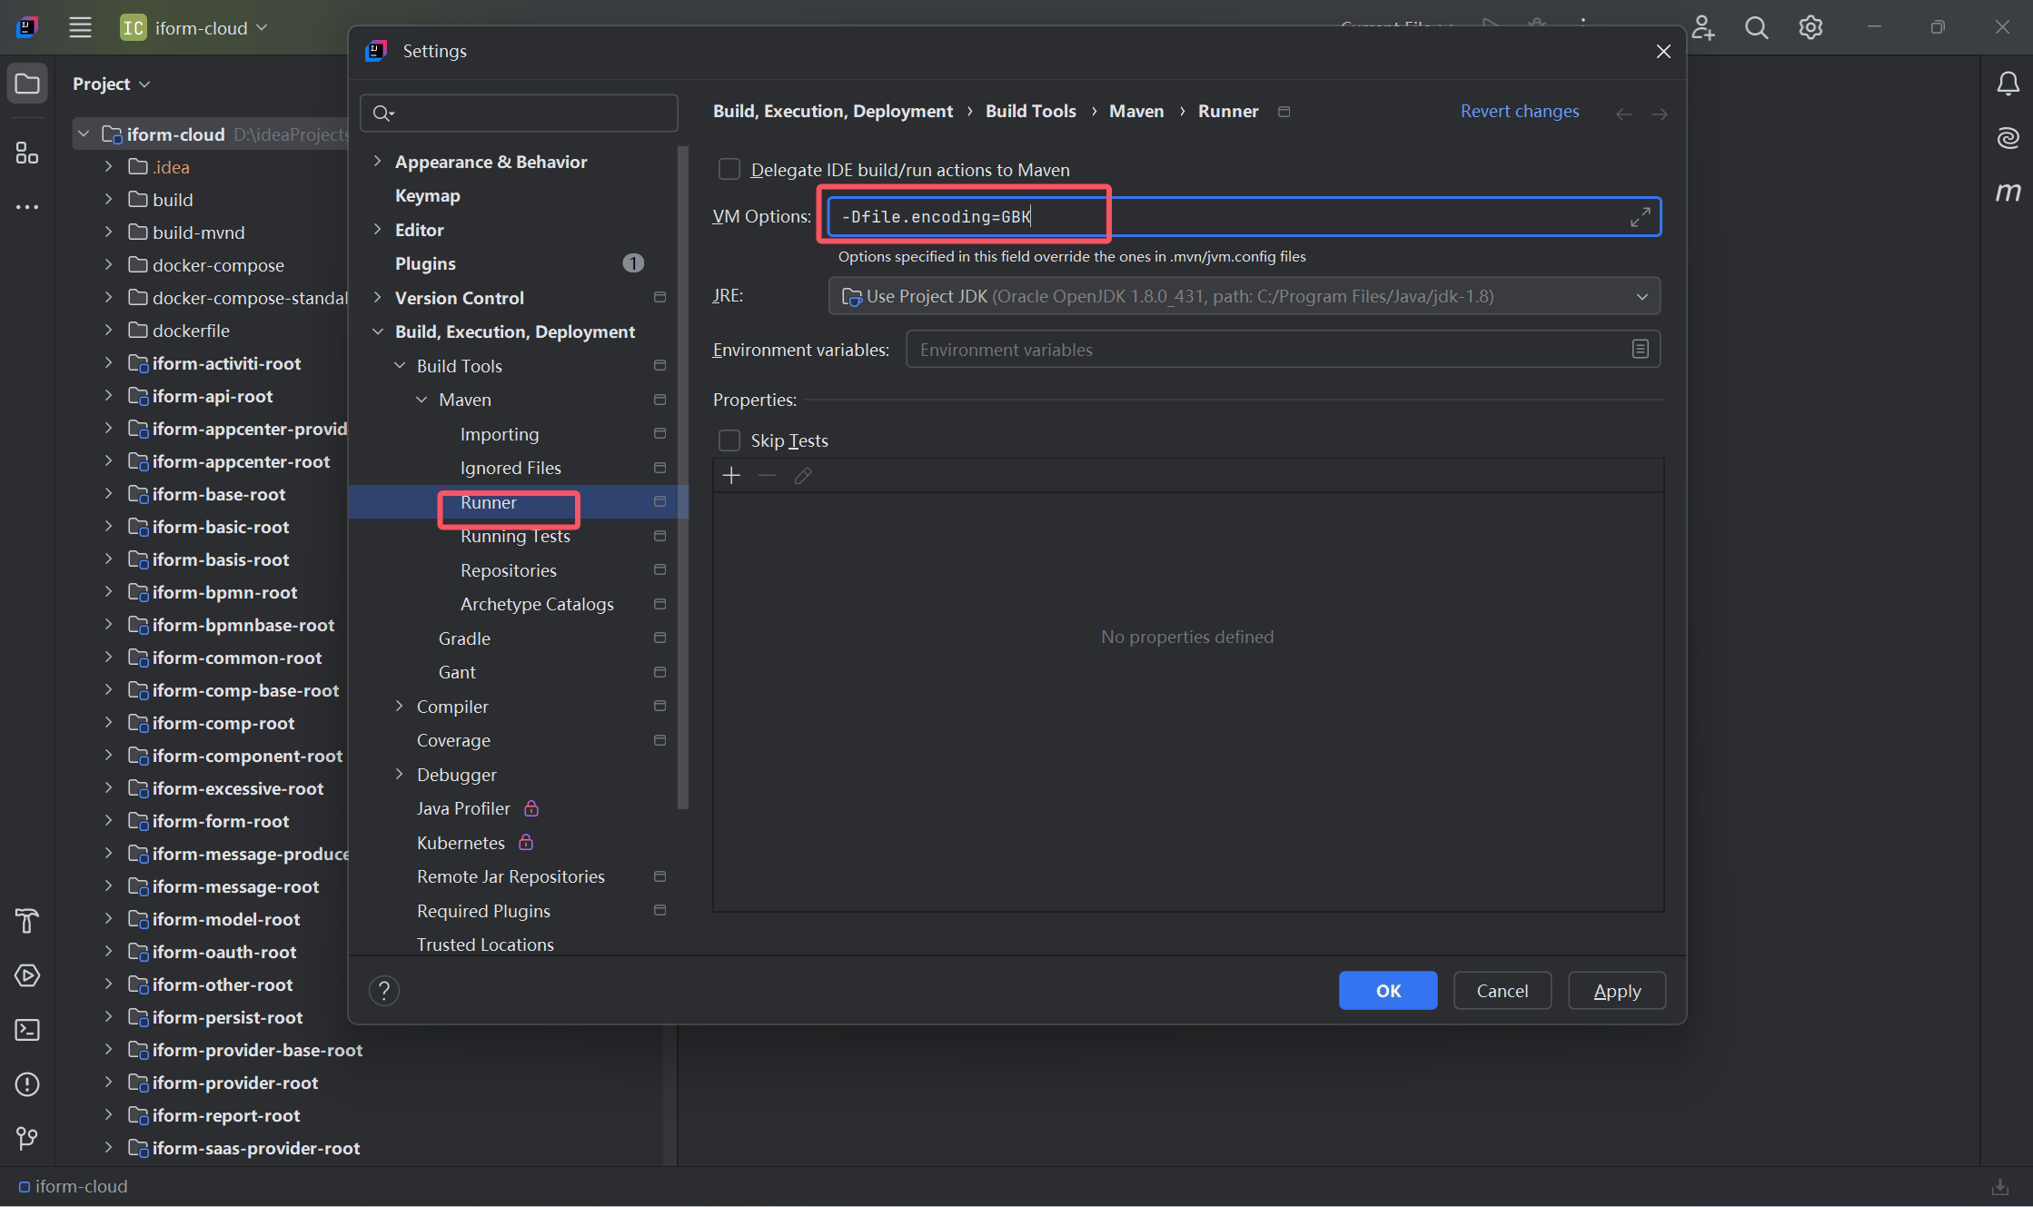Expand the iform-api-root folder
The height and width of the screenshot is (1207, 2033).
coord(108,396)
